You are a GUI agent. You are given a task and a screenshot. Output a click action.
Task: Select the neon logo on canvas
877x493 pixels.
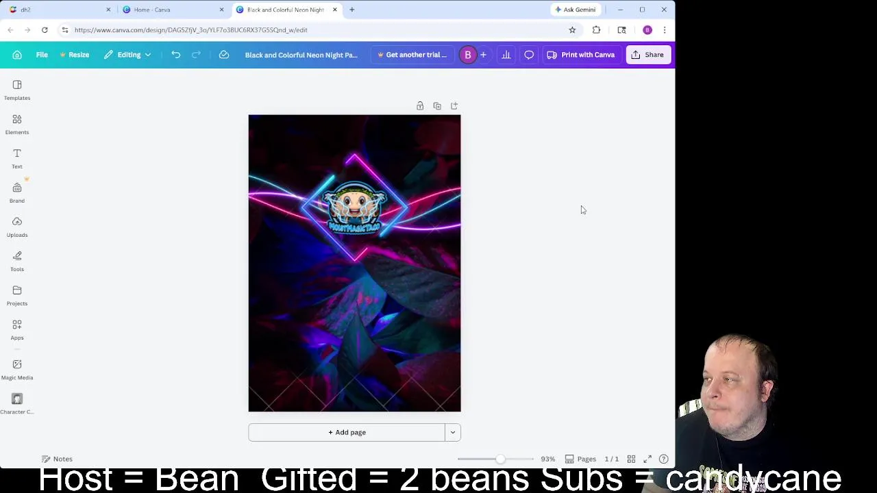(355, 207)
